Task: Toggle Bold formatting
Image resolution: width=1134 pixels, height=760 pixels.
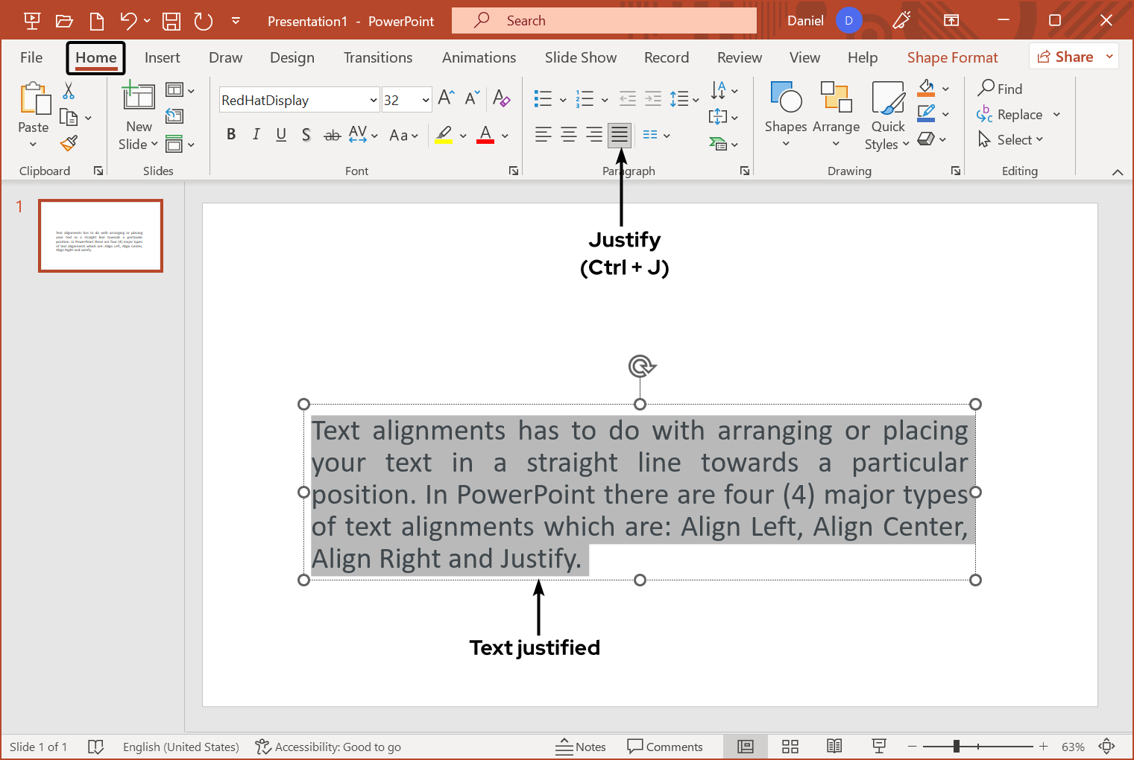Action: [x=231, y=135]
